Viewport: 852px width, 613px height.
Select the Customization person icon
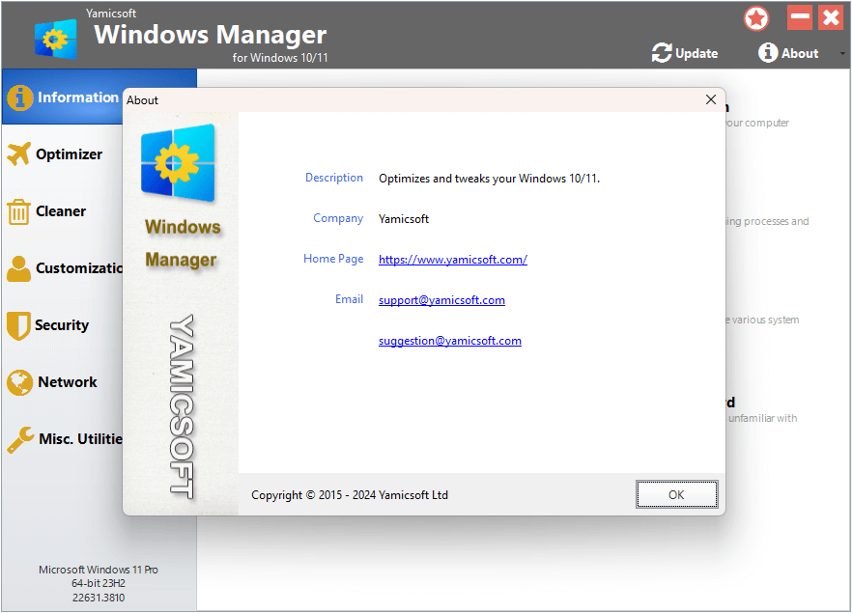19,268
